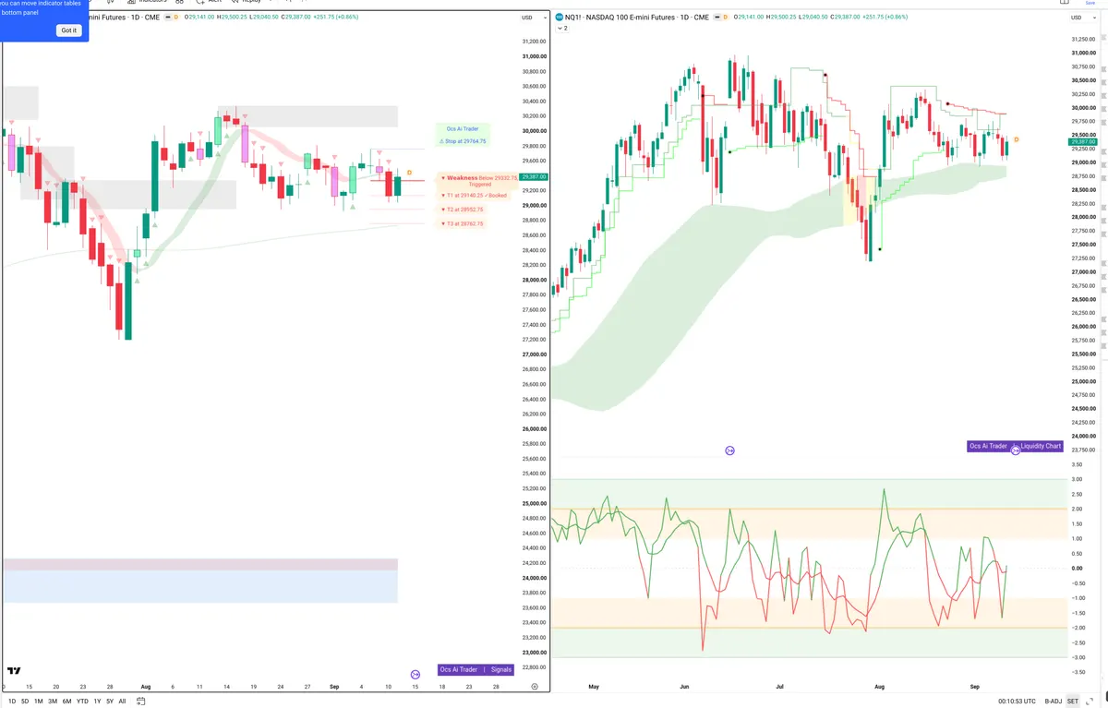The width and height of the screenshot is (1108, 708).
Task: Open left chart time axis settings gear
Action: point(535,687)
